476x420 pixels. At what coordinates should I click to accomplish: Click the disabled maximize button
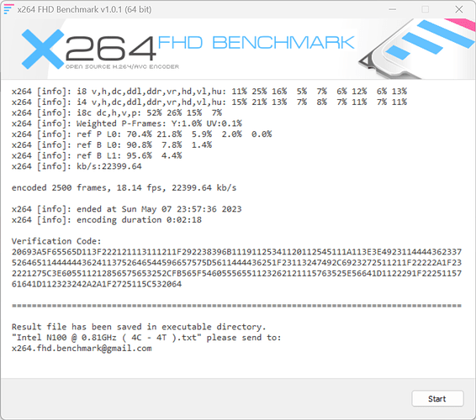pos(426,9)
